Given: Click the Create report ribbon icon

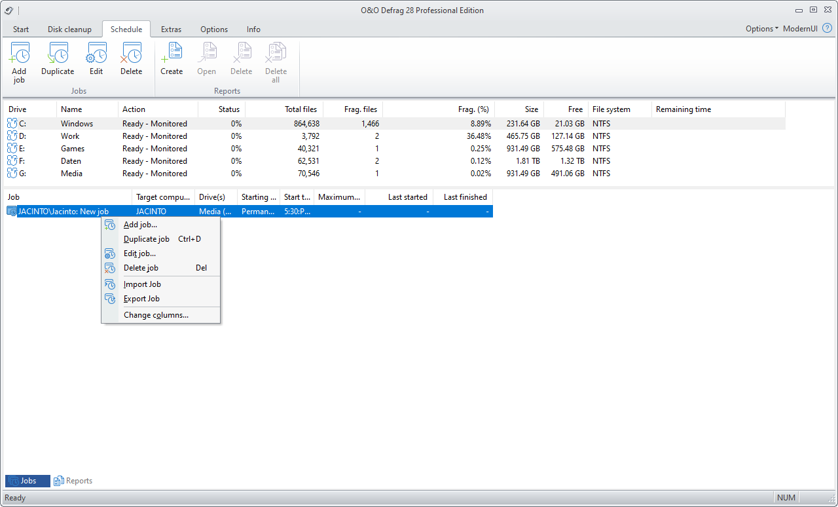Looking at the screenshot, I should [172, 53].
